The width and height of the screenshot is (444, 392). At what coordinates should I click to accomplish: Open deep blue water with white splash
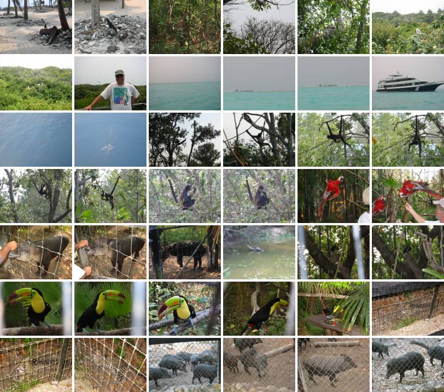click(110, 140)
